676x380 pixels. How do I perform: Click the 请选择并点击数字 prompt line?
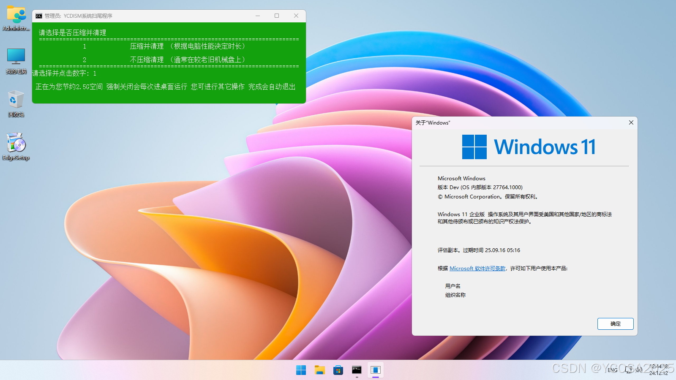(x=65, y=73)
